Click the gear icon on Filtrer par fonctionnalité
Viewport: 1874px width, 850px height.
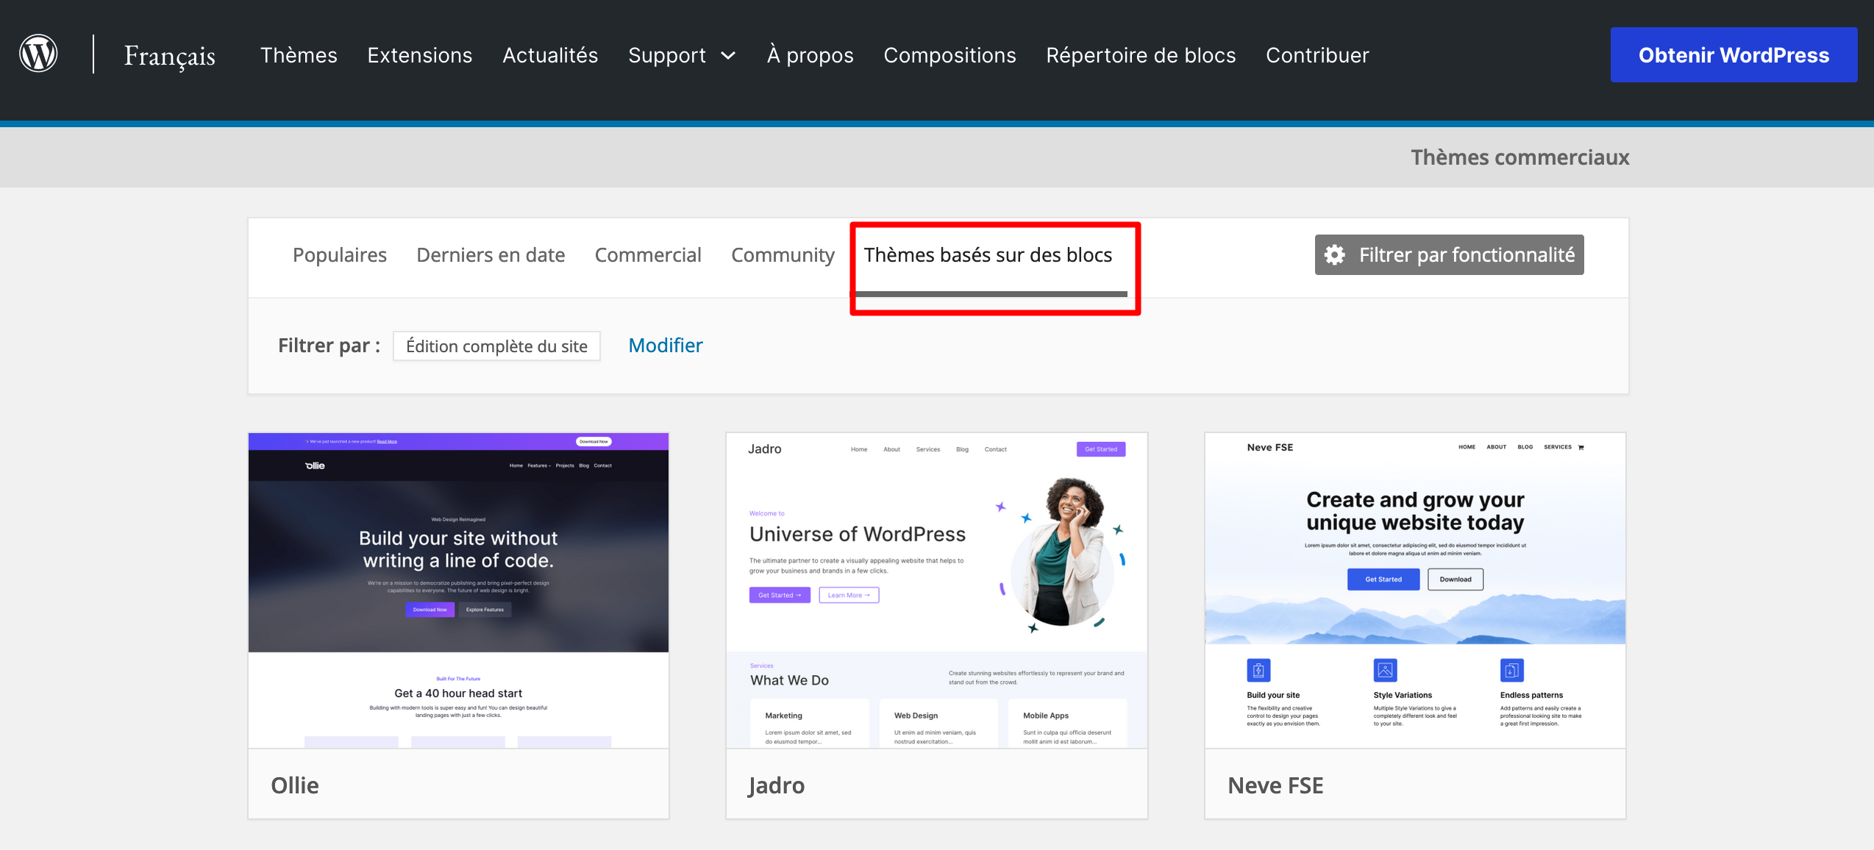pos(1335,254)
